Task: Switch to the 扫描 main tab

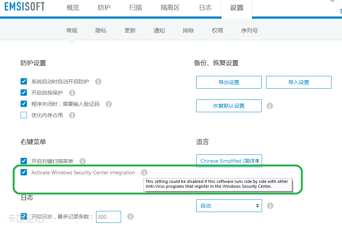Action: [135, 8]
